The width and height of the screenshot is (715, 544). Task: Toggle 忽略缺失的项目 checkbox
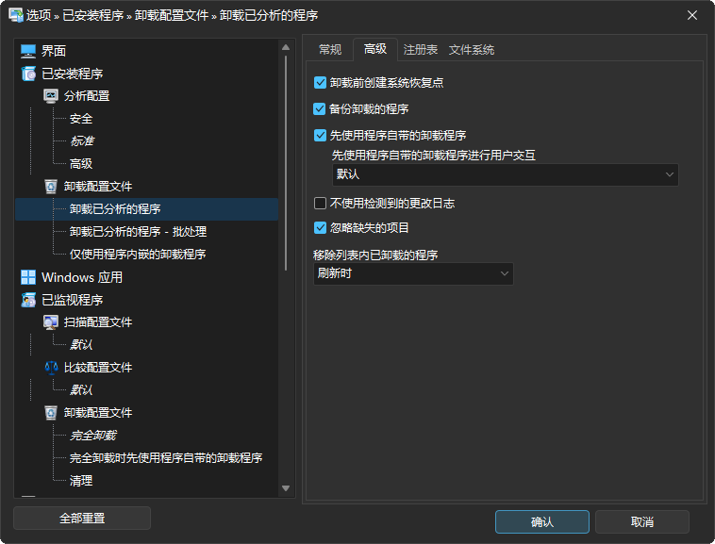pyautogui.click(x=320, y=228)
